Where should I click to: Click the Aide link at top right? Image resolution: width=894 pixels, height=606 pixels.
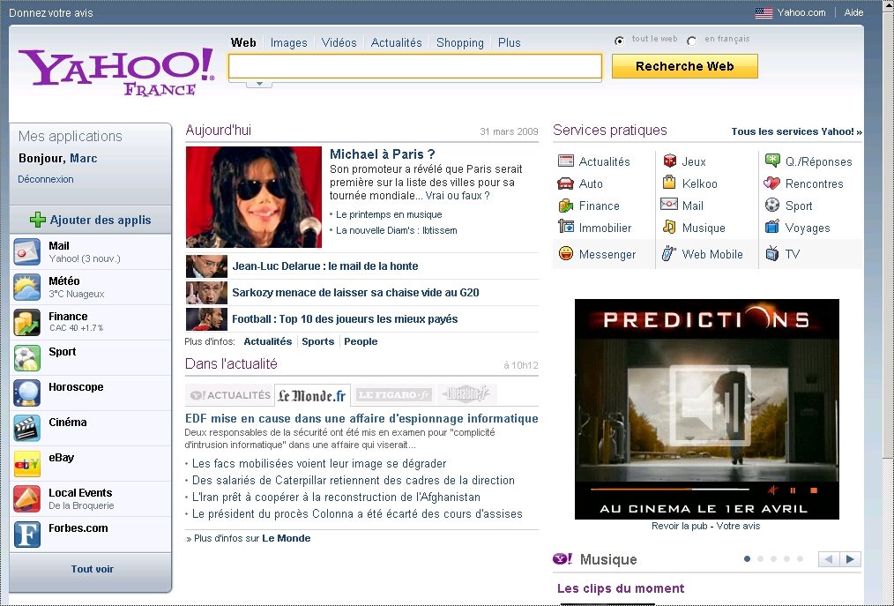(853, 12)
